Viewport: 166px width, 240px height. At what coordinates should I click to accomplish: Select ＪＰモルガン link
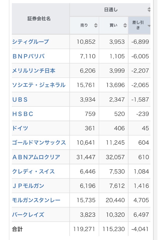pos(28,186)
